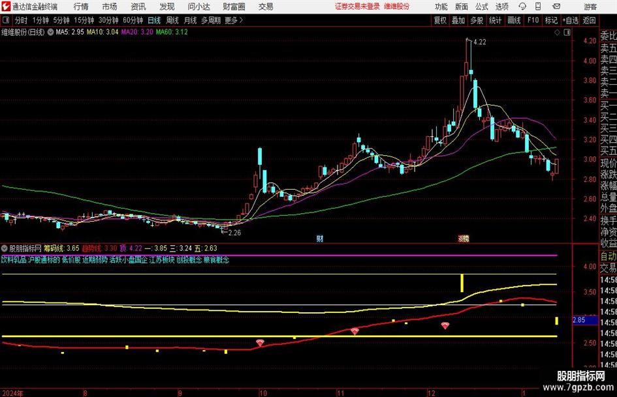This screenshot has width=617, height=397.
Task: Click the 标记 mark button
Action: tap(551, 20)
